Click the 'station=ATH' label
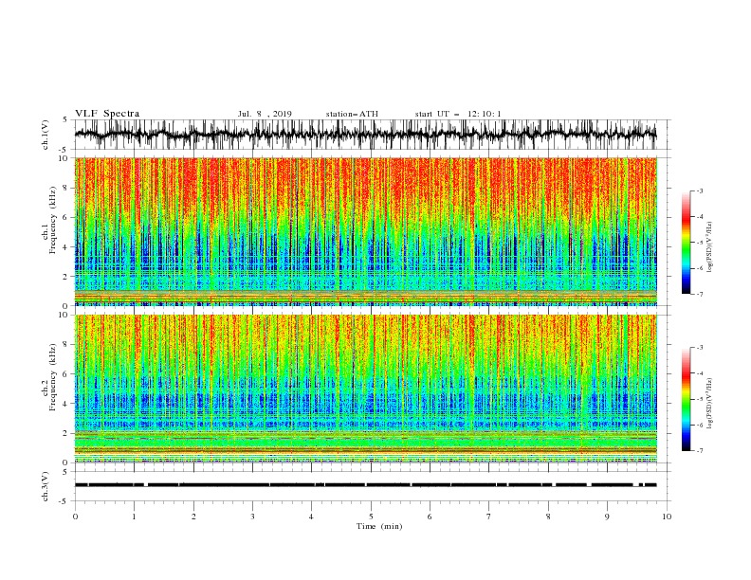 coord(352,114)
